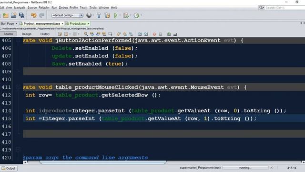Image resolution: width=305 pixels, height=172 pixels.
Task: Open the Tools menu
Action: pyautogui.click(x=93, y=8)
